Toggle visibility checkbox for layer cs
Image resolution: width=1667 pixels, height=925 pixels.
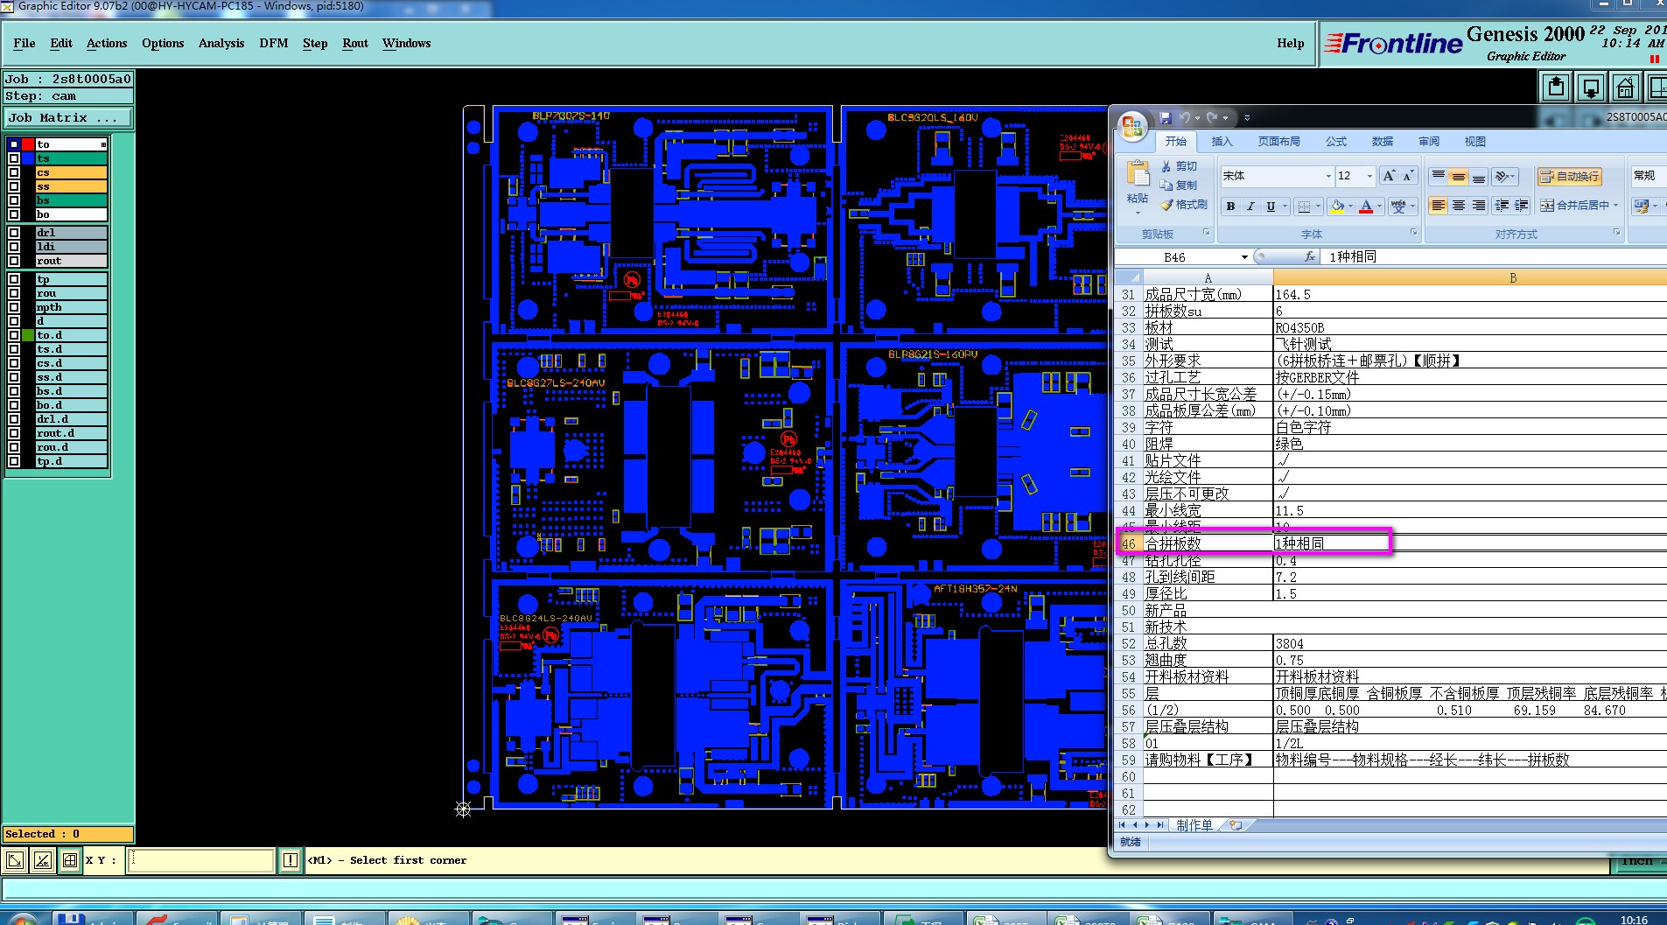point(14,172)
